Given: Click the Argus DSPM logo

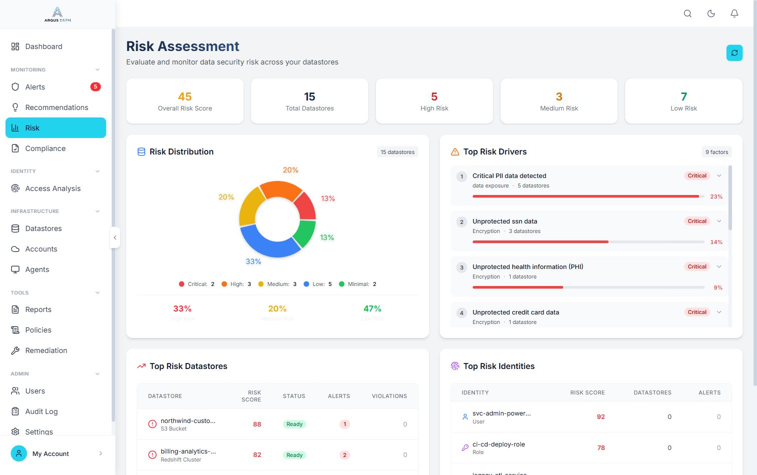Looking at the screenshot, I should point(58,14).
